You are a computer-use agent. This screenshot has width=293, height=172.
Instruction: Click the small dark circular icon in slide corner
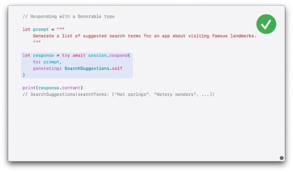pos(281,158)
